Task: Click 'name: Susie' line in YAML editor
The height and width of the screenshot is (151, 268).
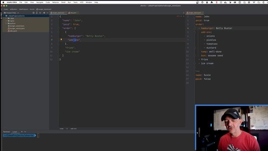Action: point(203,75)
